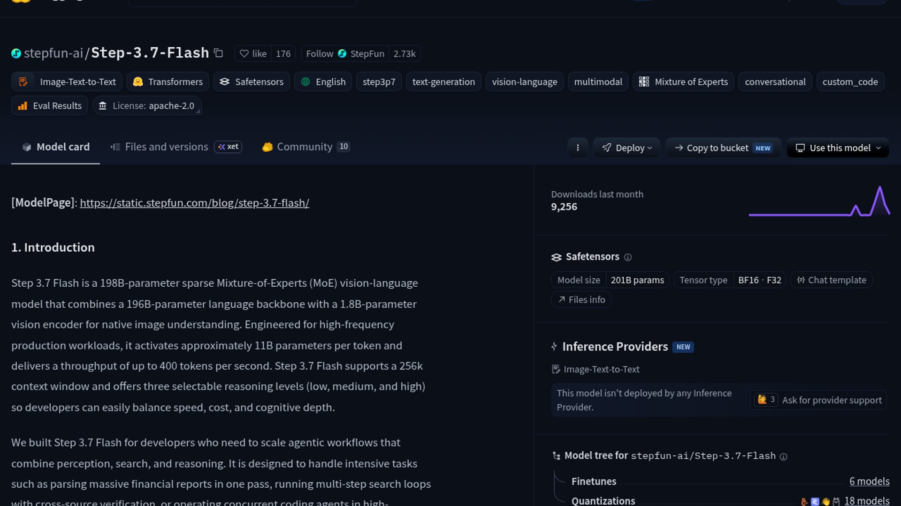Click the xet badge on Files tab
This screenshot has height=506, width=901.
[228, 147]
